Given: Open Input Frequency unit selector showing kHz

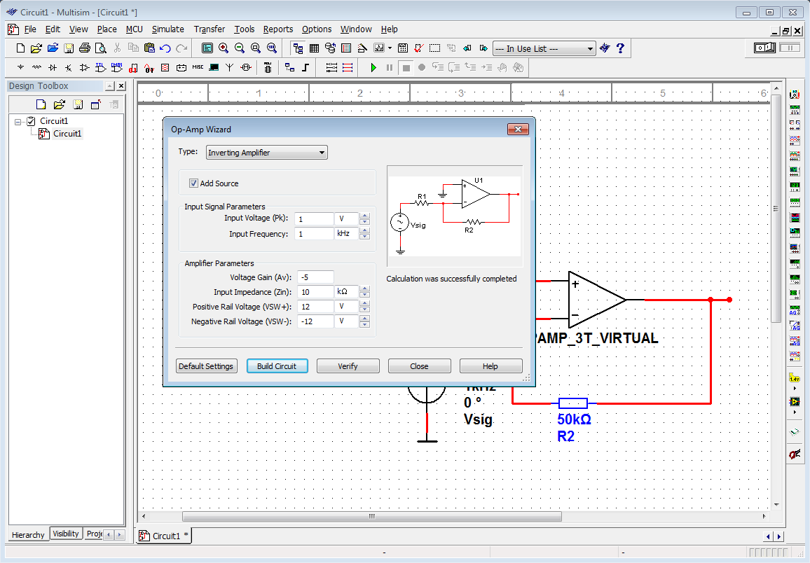Looking at the screenshot, I should point(347,234).
